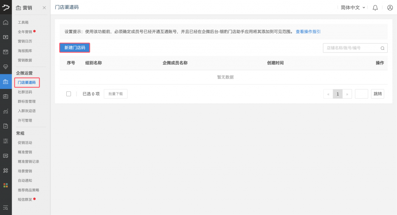Close the 营销 side panel
397x215 pixels.
tap(44, 8)
